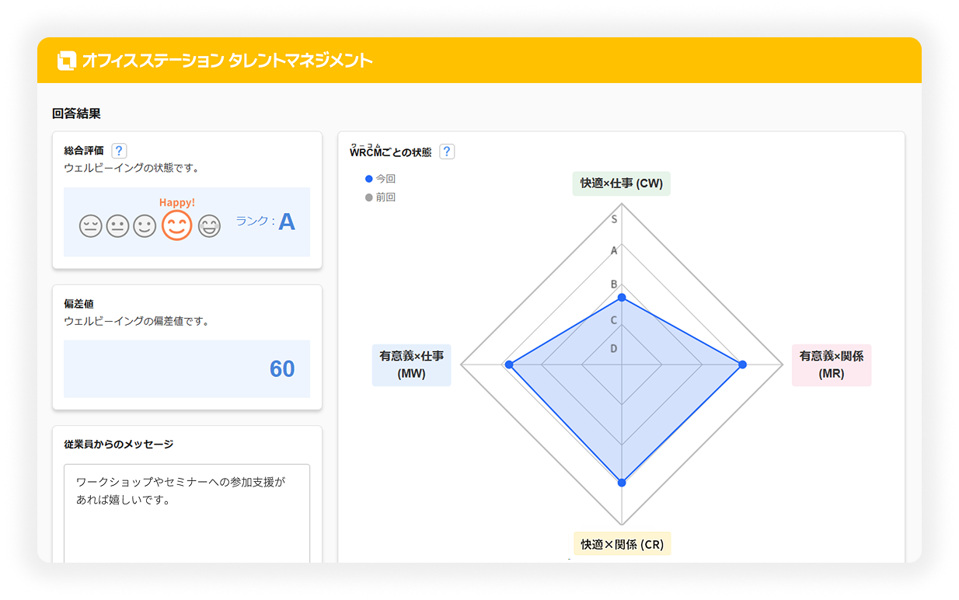The width and height of the screenshot is (959, 600).
Task: Click the 偏差値 card heading
Action: click(x=78, y=304)
